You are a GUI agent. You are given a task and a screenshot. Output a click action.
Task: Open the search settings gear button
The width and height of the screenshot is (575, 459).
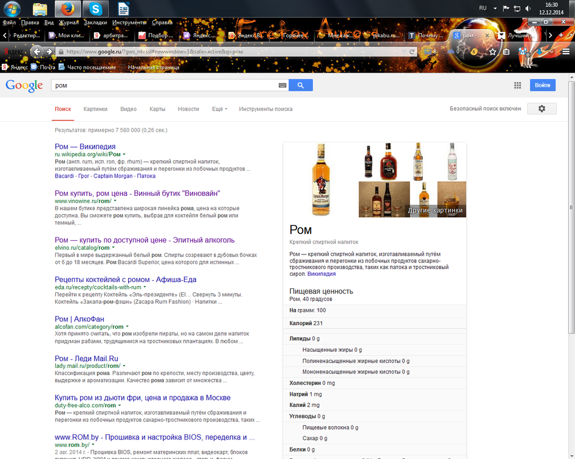(542, 109)
